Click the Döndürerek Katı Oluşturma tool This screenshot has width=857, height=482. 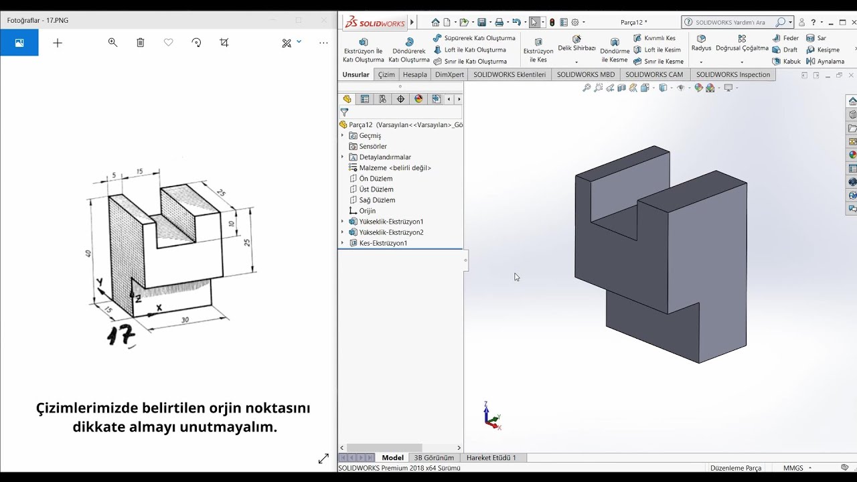click(409, 50)
